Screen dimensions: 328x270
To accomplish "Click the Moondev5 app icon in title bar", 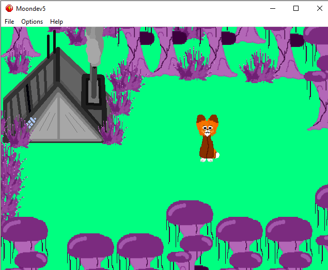I will [9, 9].
